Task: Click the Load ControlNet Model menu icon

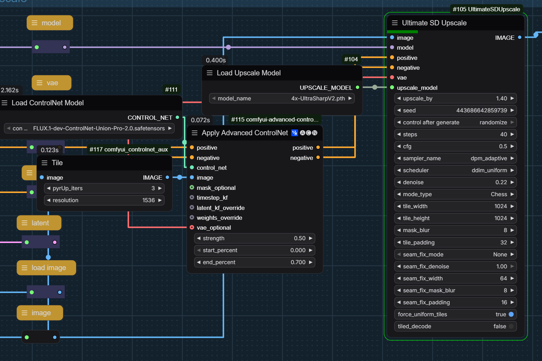Action: (5, 103)
